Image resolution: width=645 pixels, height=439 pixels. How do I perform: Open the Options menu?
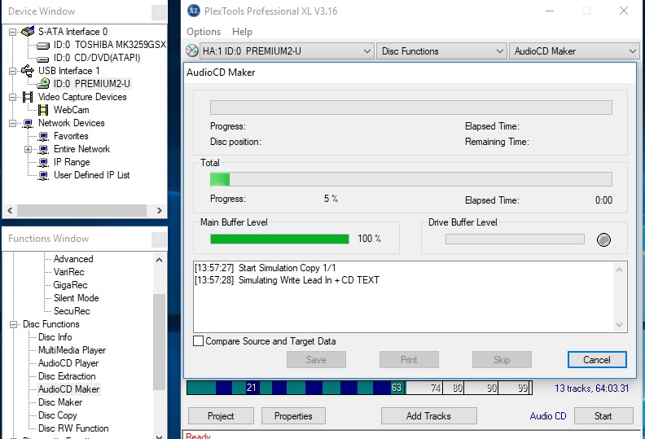coord(204,32)
